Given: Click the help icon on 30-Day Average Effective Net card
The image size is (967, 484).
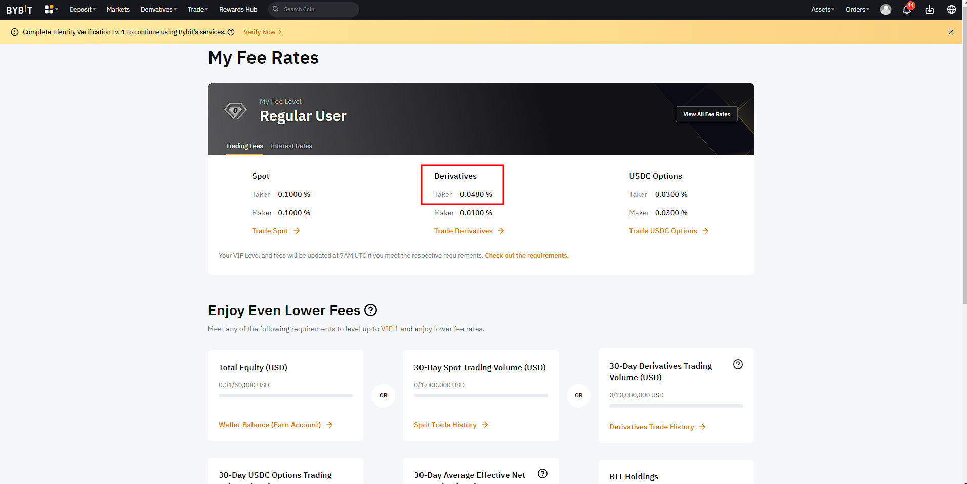Looking at the screenshot, I should [543, 474].
